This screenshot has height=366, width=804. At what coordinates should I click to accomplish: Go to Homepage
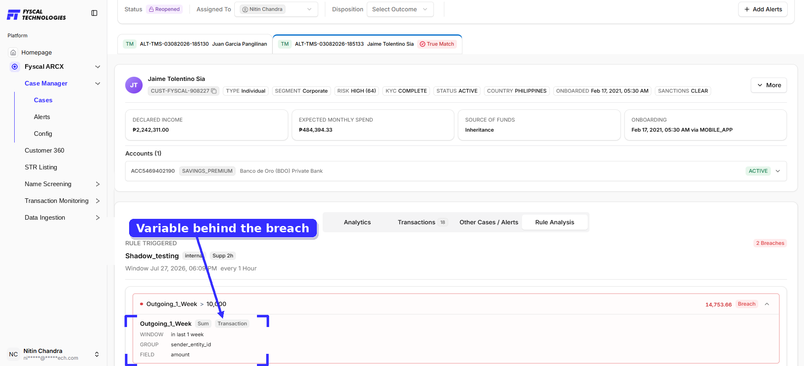[x=36, y=52]
